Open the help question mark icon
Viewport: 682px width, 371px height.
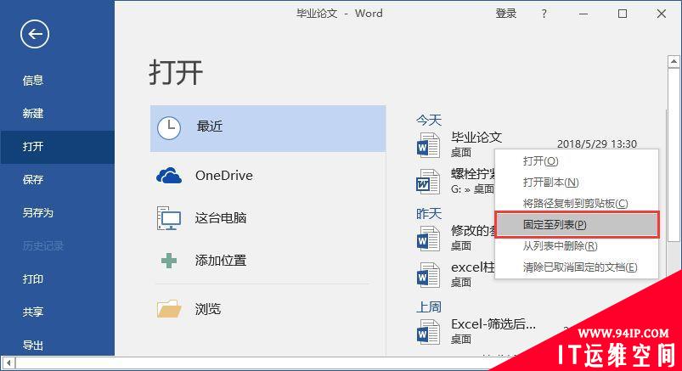click(544, 14)
